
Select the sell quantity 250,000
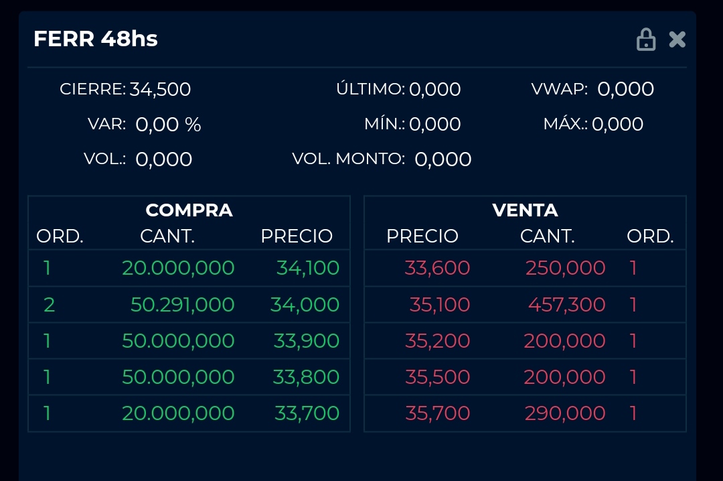click(565, 269)
